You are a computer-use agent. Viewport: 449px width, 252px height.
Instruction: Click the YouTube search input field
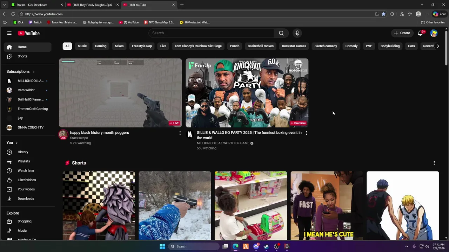point(211,33)
